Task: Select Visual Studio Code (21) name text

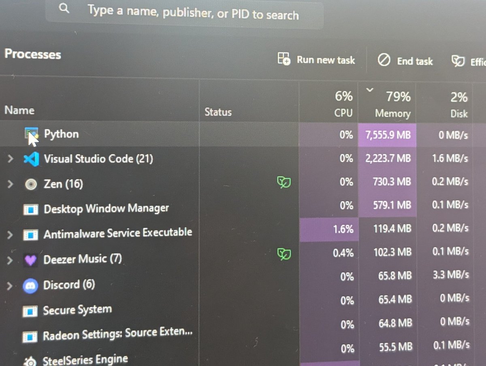Action: coord(98,158)
